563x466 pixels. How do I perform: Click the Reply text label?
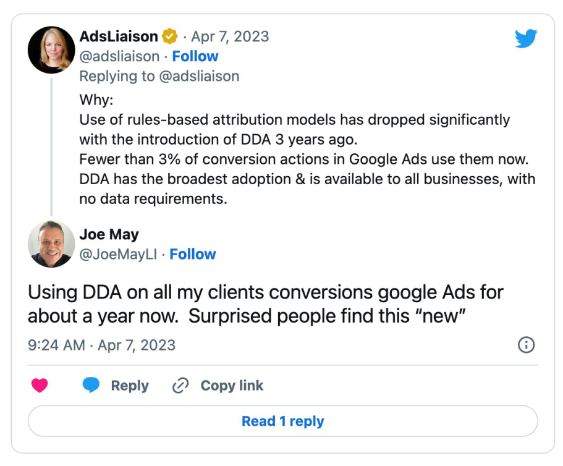(130, 386)
